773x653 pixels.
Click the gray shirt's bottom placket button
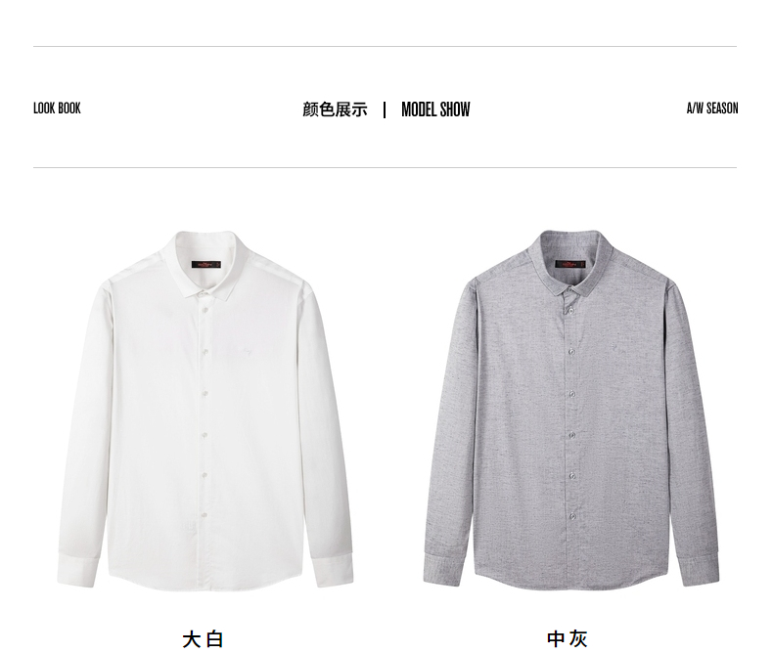[572, 516]
